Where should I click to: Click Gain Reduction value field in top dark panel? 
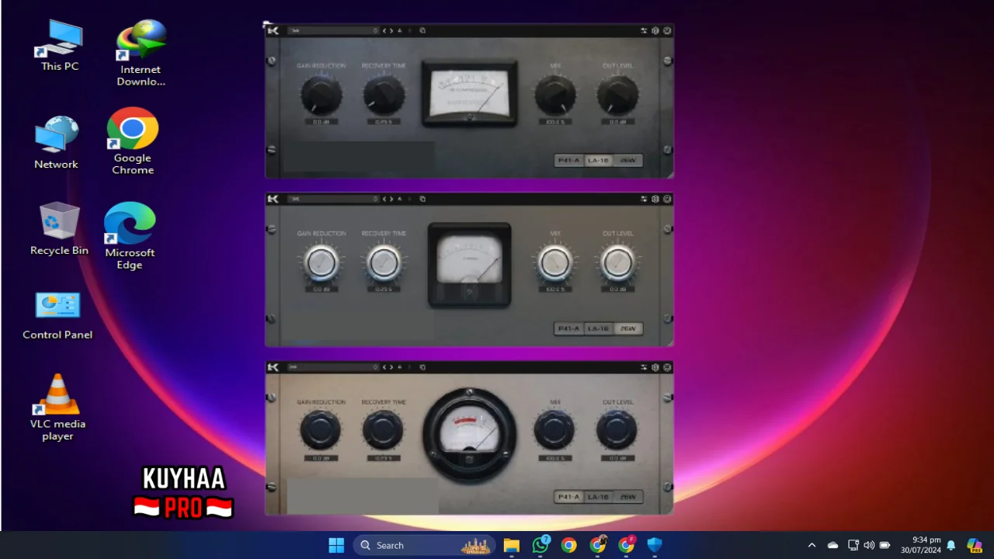321,122
